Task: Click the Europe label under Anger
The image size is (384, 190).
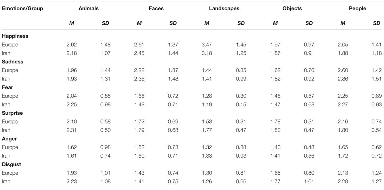Action: pos(10,147)
